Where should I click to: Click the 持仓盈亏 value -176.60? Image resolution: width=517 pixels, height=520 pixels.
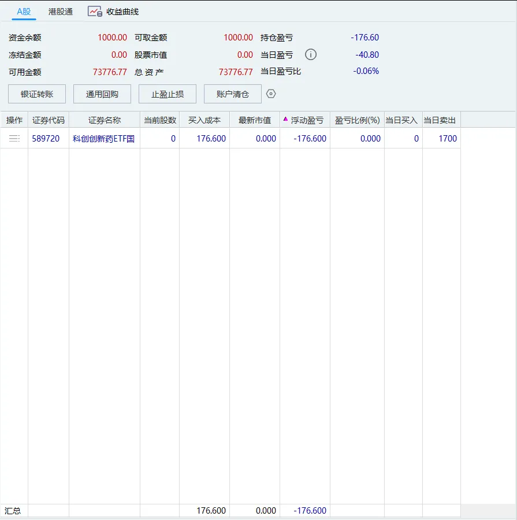pos(364,38)
